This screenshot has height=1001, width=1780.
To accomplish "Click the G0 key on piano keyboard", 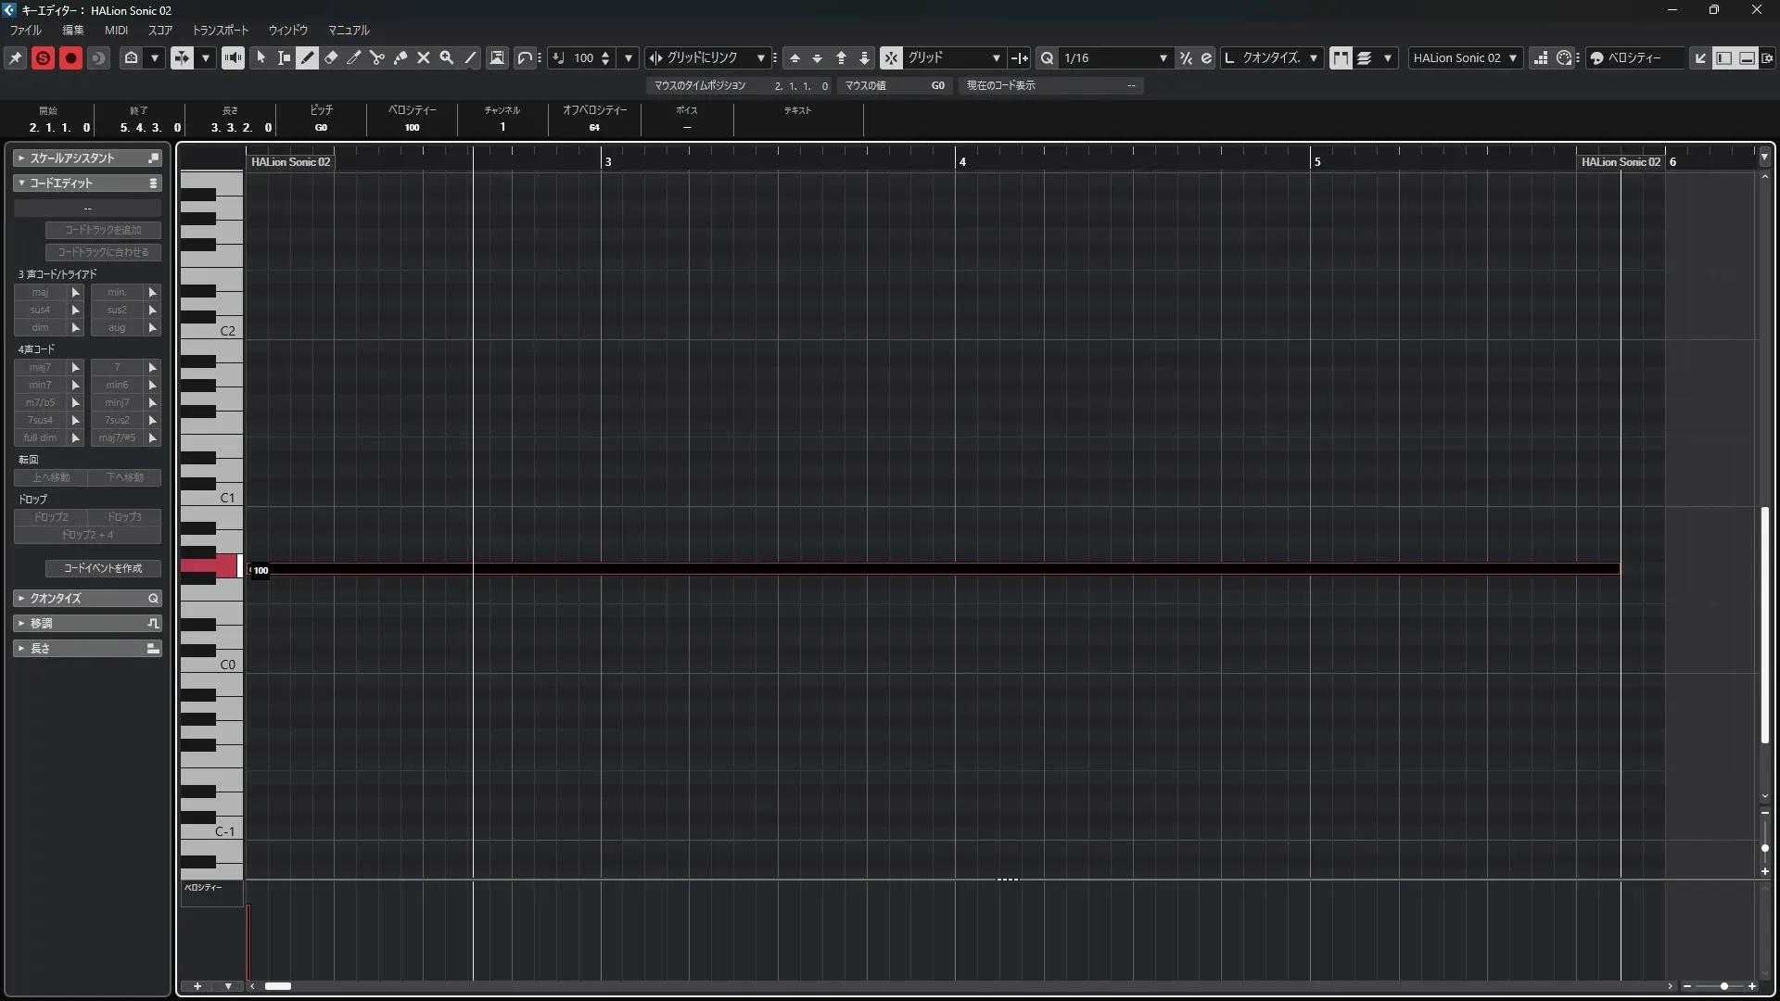I will pyautogui.click(x=210, y=565).
